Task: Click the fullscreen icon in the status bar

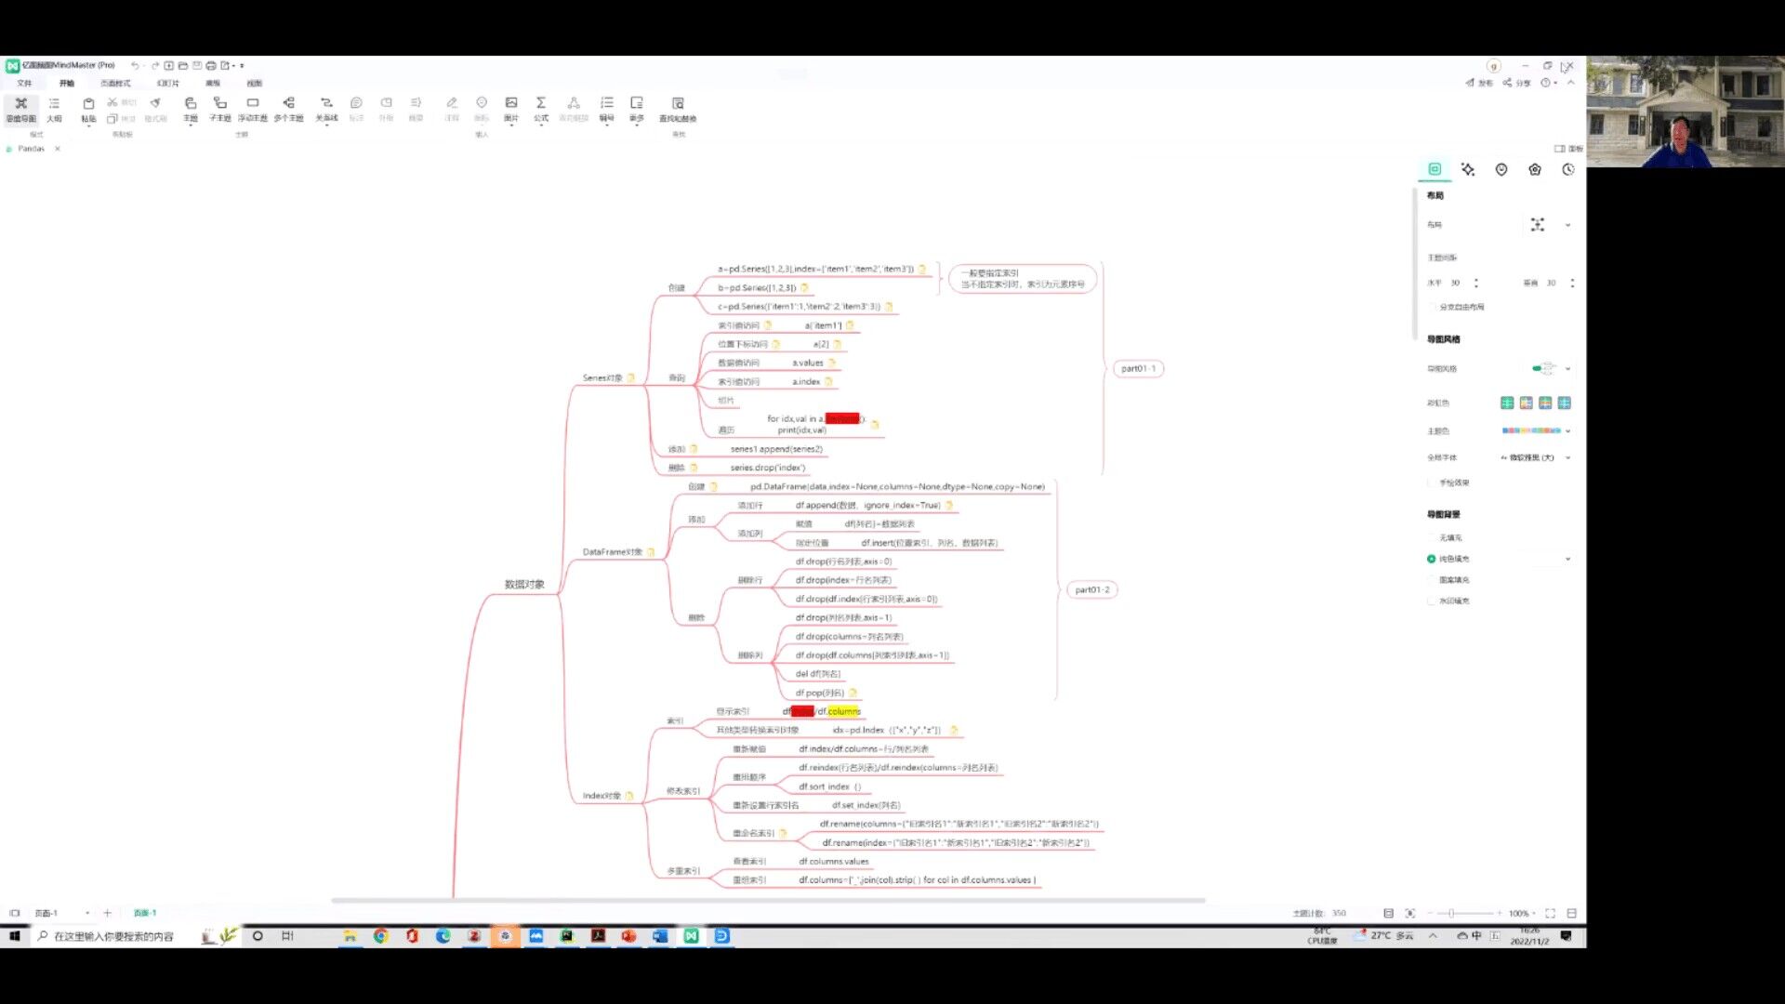Action: point(1550,914)
